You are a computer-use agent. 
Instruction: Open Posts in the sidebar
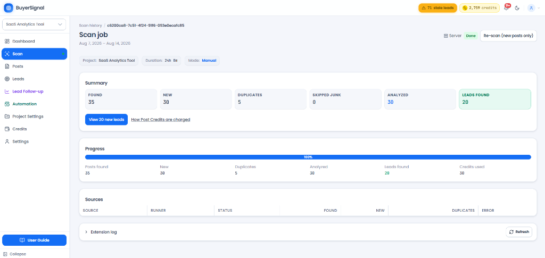(34, 66)
